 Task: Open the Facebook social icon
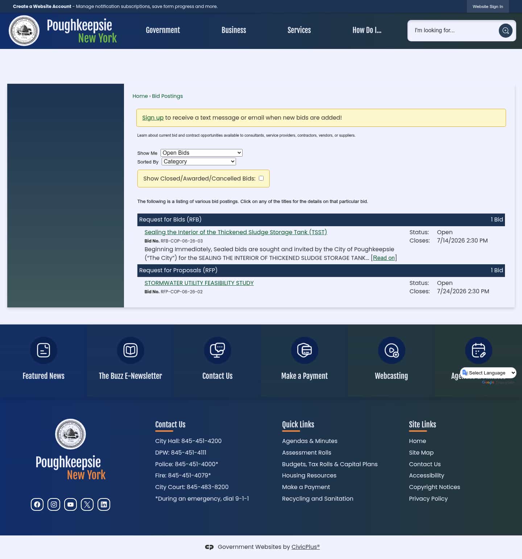coord(37,504)
